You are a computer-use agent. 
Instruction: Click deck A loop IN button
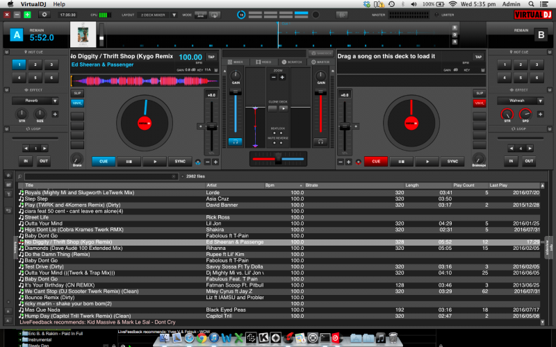26,161
